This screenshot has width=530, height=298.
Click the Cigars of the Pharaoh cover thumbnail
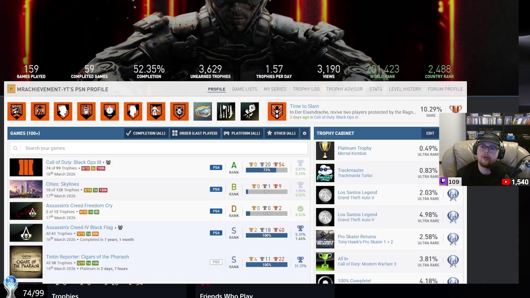click(26, 262)
